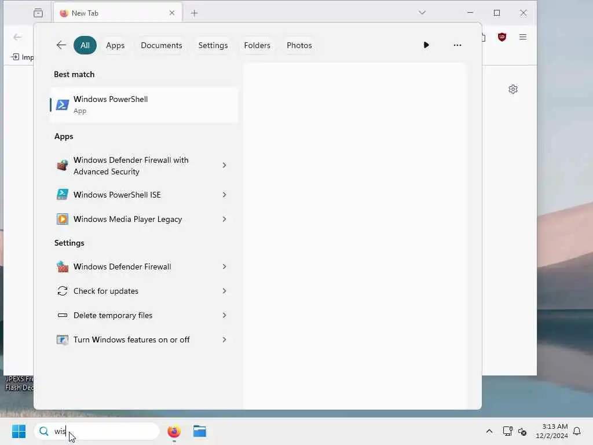Show hidden tray icons chevron
This screenshot has height=445, width=593.
tap(489, 431)
